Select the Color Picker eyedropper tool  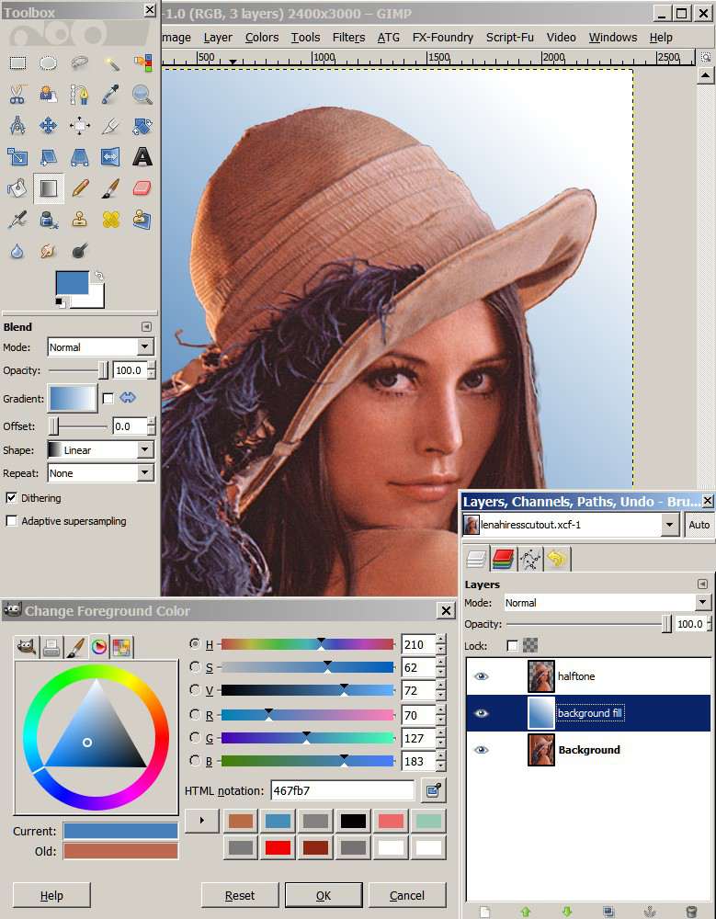pos(111,94)
